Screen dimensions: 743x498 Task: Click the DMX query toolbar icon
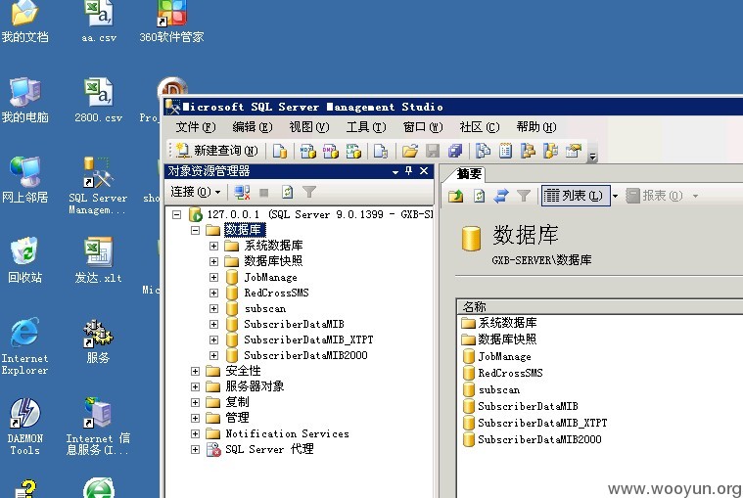coord(331,151)
